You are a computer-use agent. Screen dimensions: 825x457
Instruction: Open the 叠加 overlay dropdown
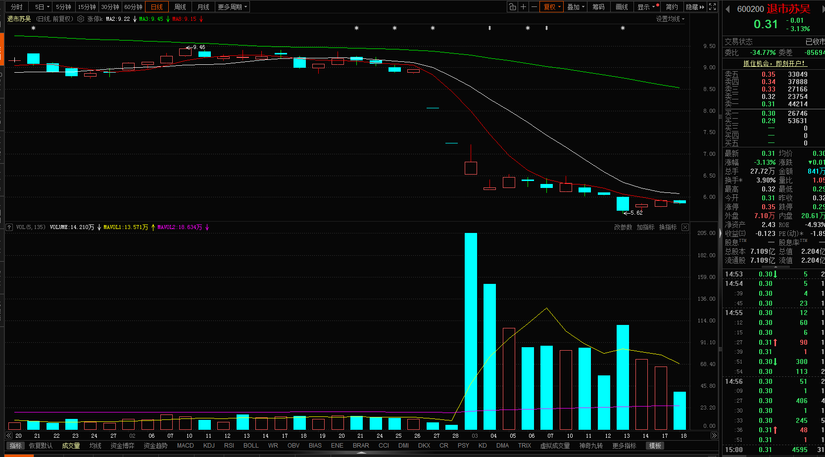576,7
